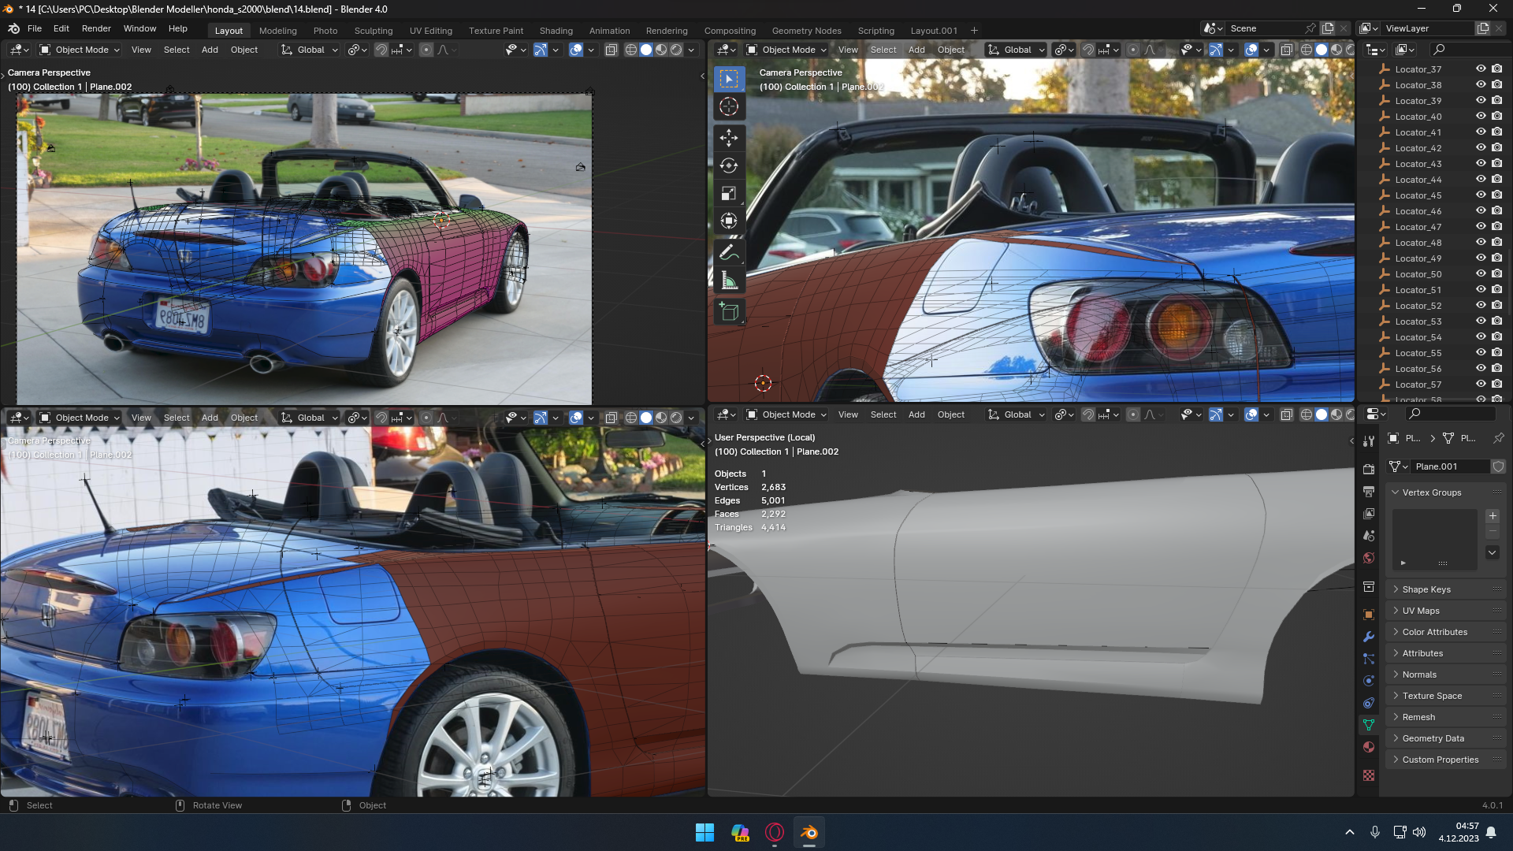Disable rendering of Locator_52 via camera icon
Screen dimensions: 1513x851
[1496, 306]
